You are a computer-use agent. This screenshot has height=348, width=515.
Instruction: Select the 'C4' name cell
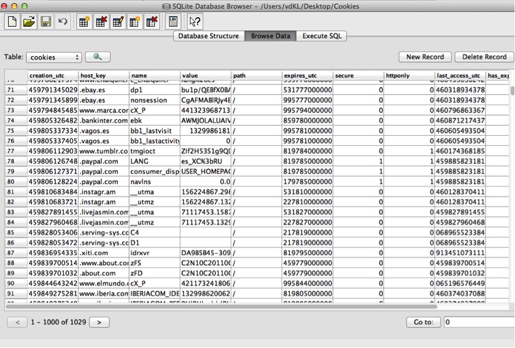pyautogui.click(x=155, y=232)
